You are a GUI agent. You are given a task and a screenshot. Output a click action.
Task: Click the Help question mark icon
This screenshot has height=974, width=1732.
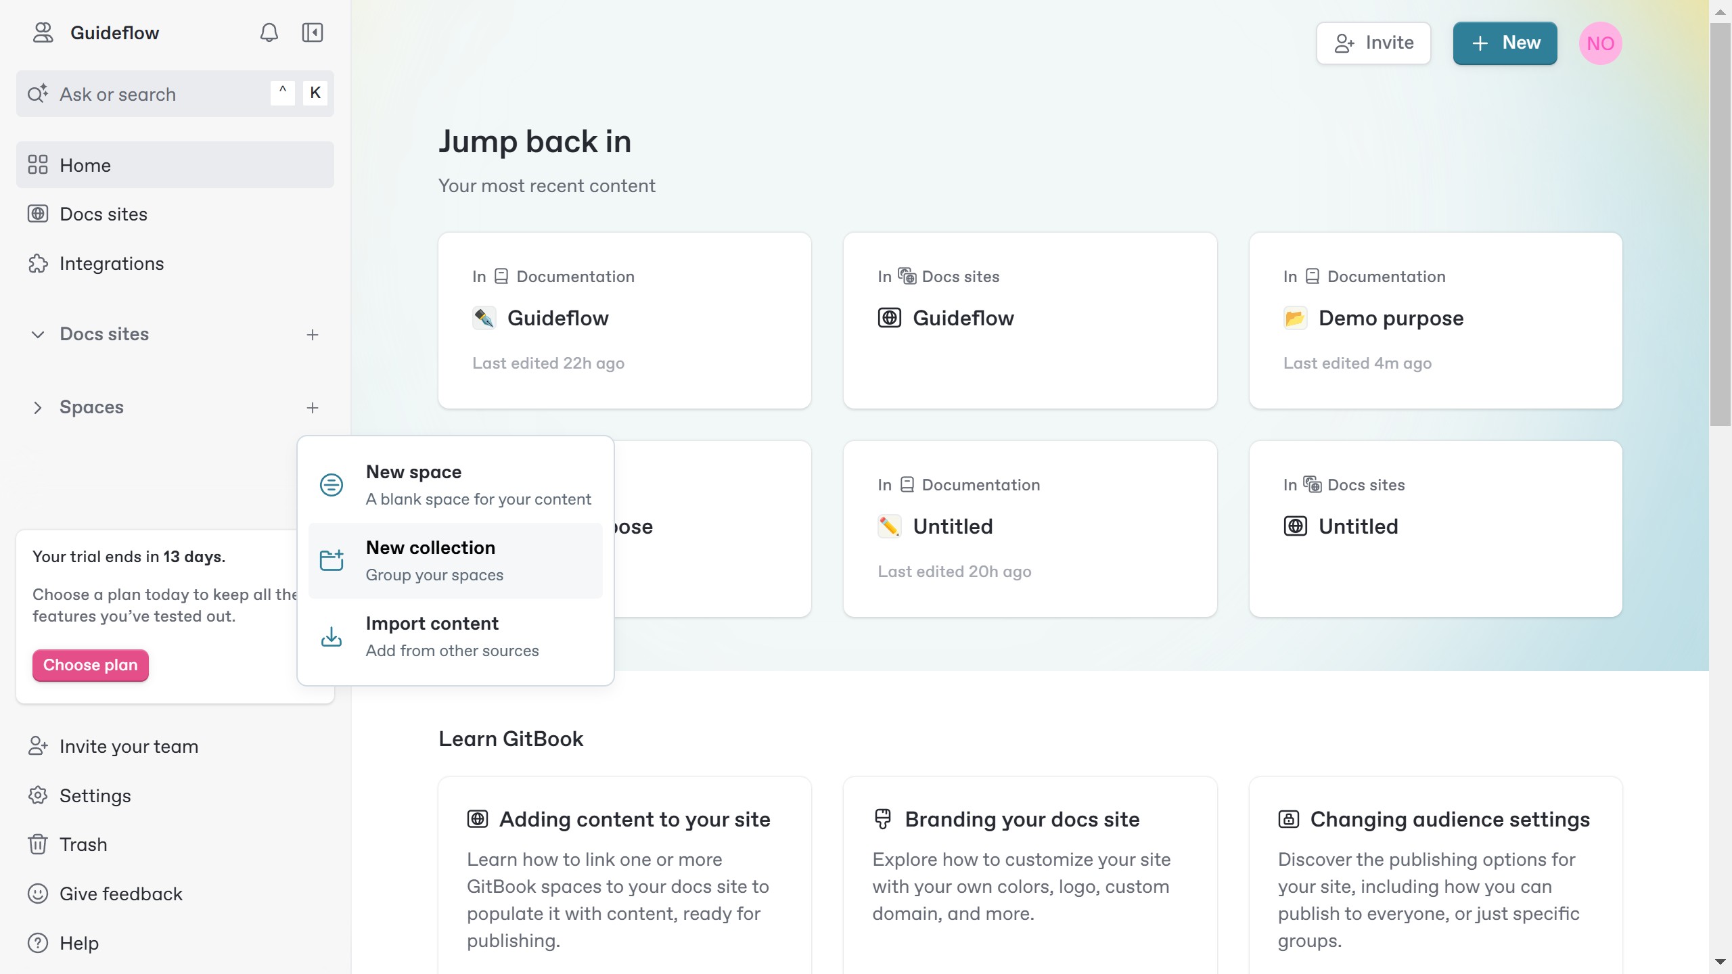click(x=38, y=943)
